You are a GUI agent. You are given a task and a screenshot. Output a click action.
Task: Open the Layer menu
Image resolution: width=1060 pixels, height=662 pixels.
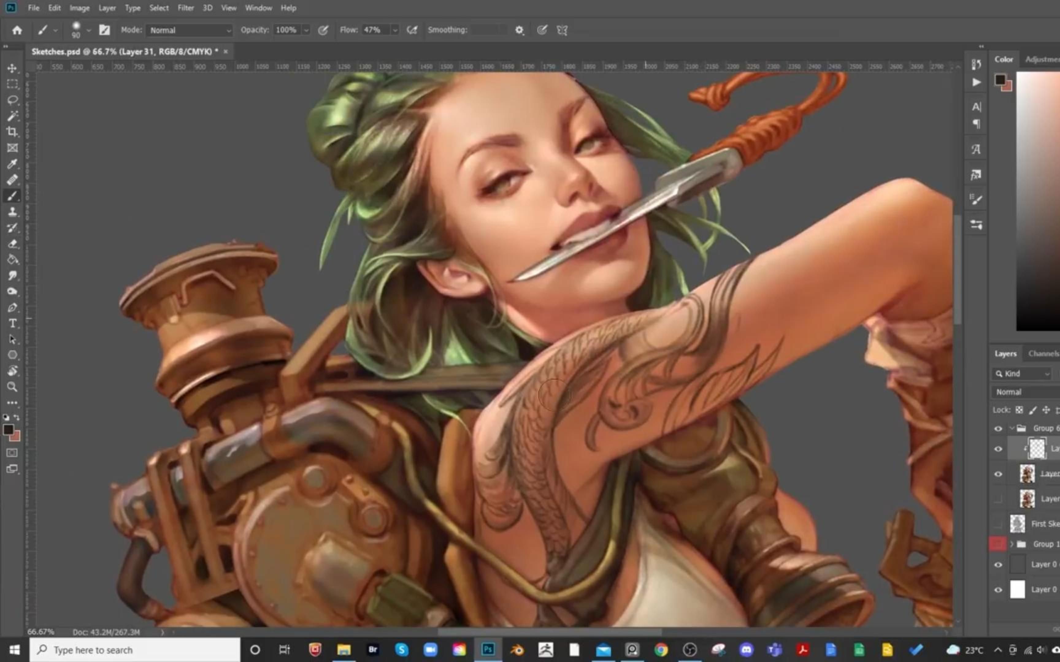click(x=107, y=8)
